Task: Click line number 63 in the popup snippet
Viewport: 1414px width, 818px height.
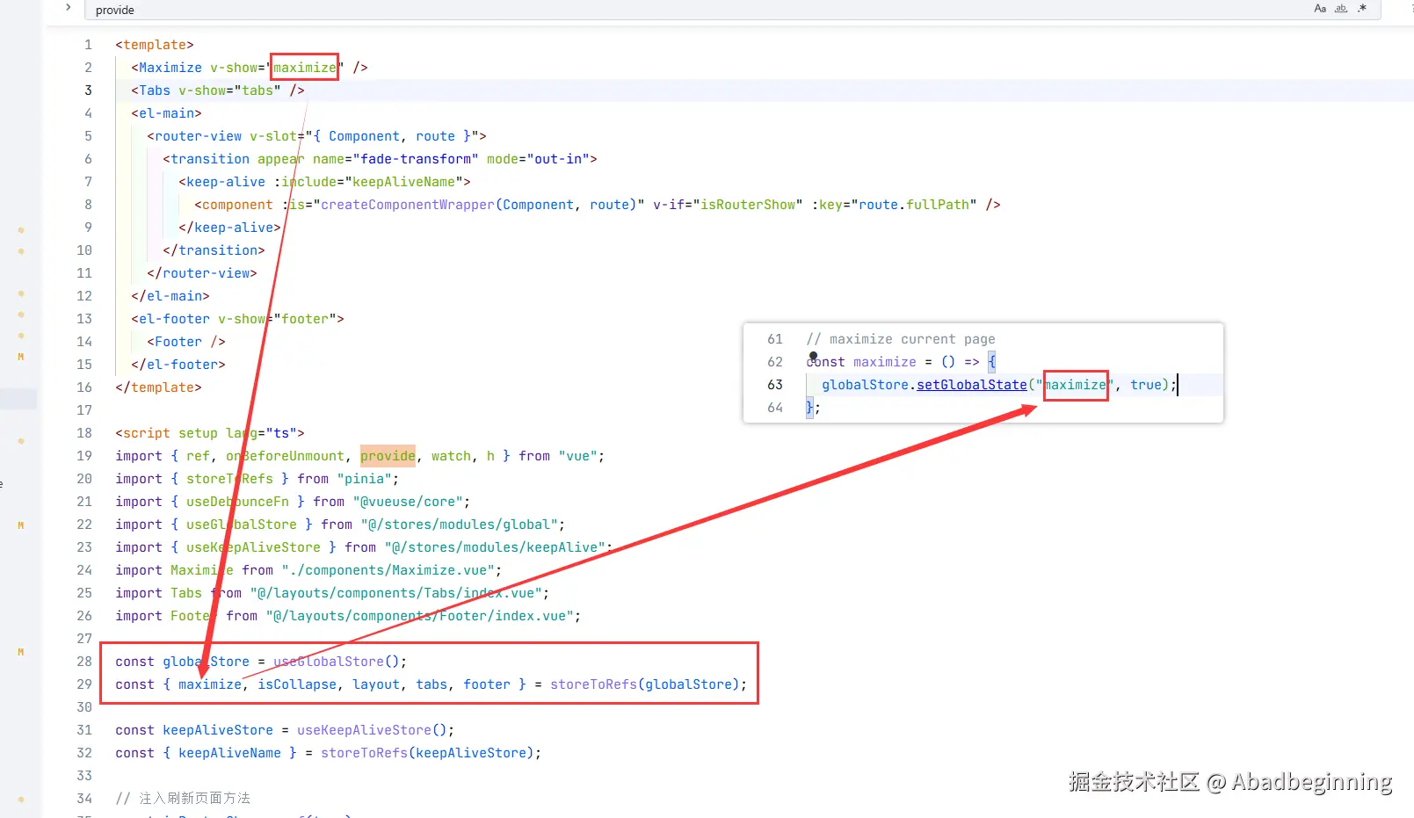Action: coord(774,385)
